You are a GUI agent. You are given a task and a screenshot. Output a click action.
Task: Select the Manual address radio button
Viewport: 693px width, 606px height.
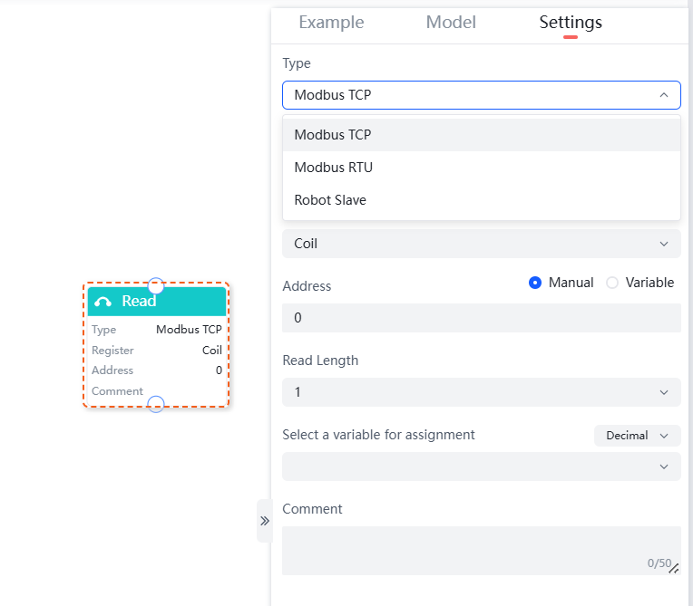(535, 283)
